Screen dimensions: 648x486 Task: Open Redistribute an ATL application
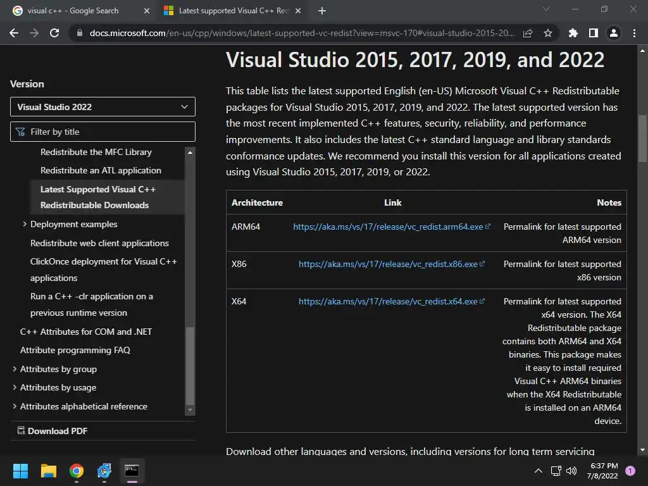101,170
